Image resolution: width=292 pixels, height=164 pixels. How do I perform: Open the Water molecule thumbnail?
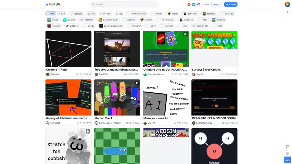coord(214,146)
